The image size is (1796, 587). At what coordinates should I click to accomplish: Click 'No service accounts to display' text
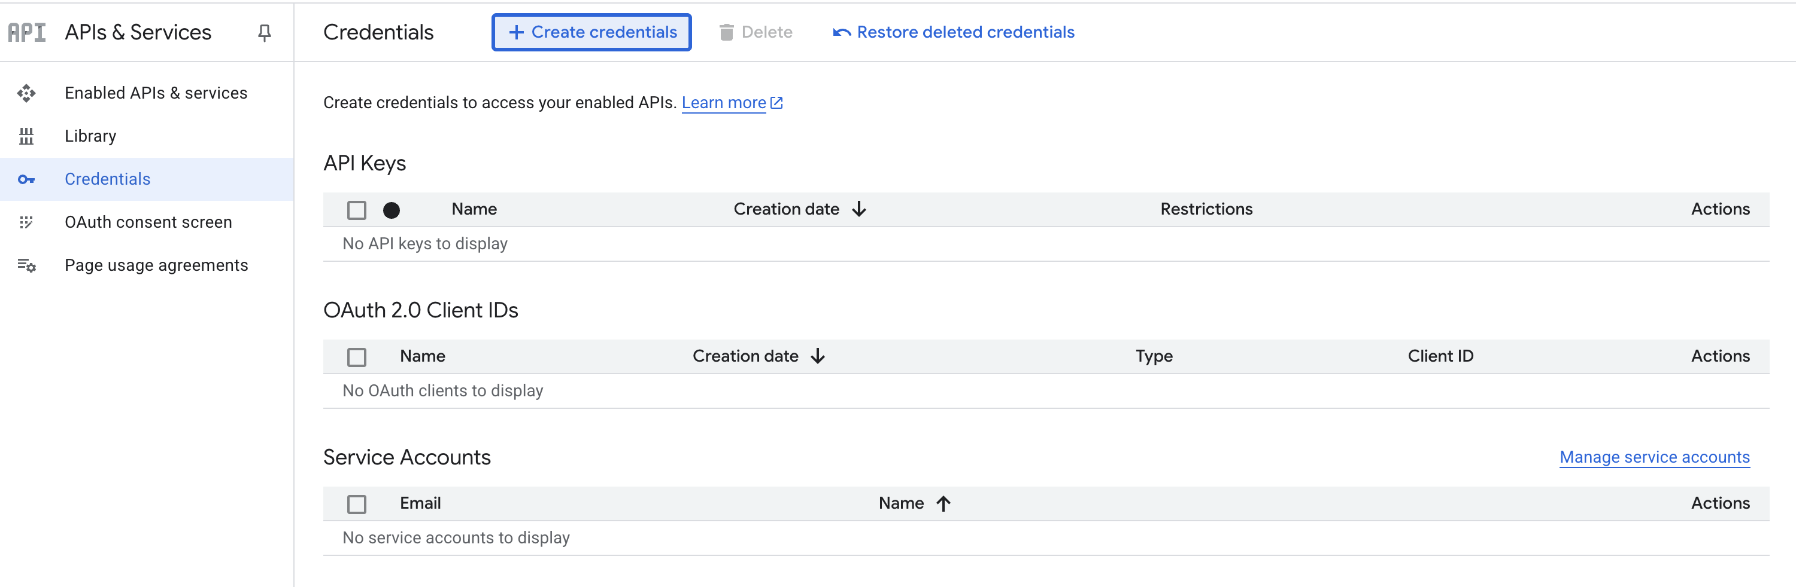coord(456,537)
